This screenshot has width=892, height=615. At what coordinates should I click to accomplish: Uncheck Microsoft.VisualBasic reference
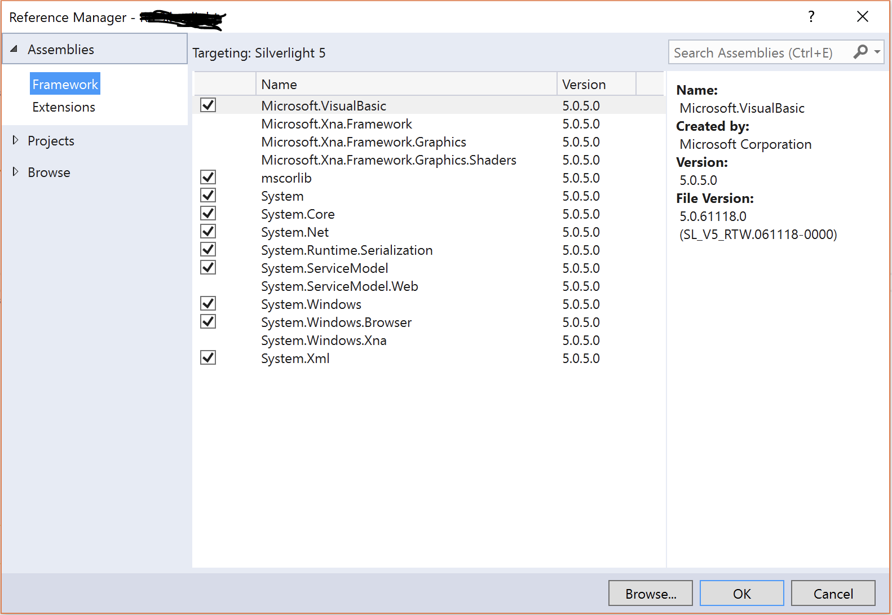click(208, 105)
